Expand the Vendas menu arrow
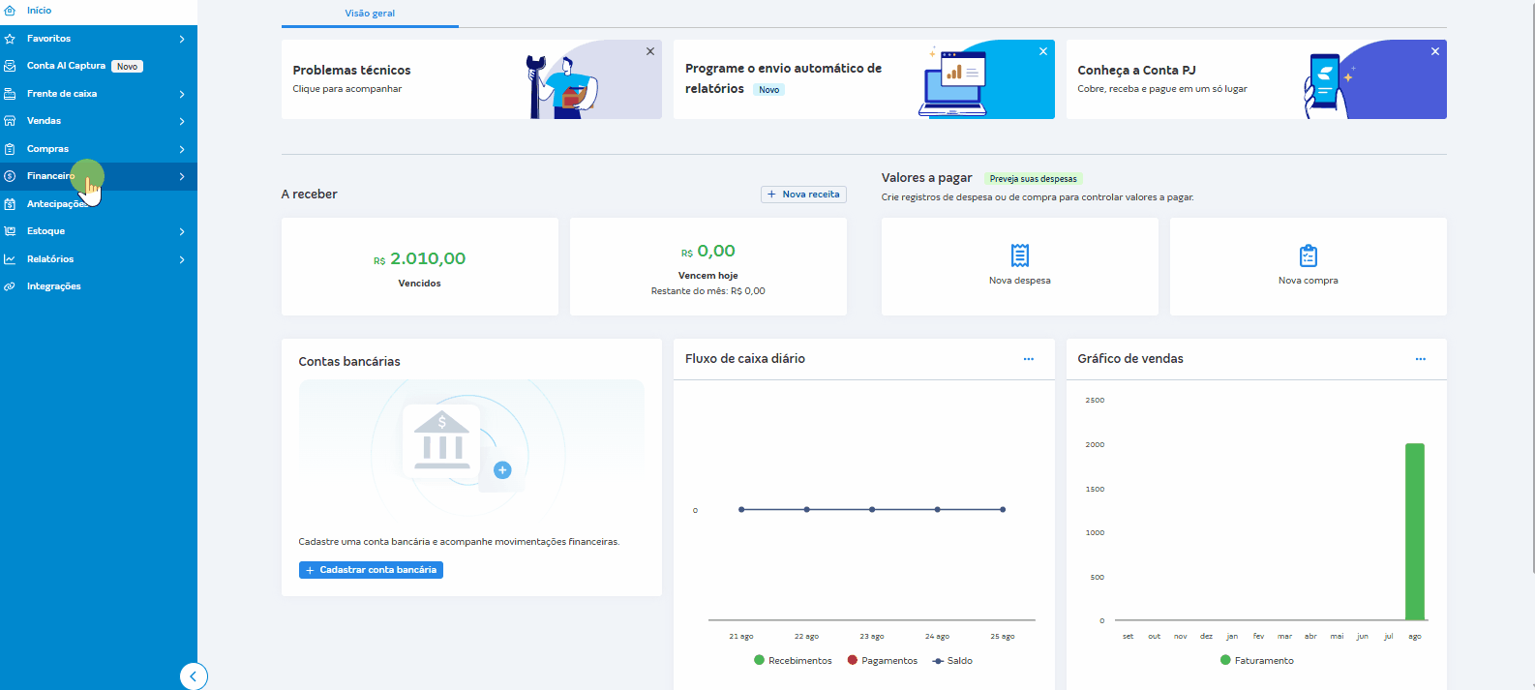Screen dimensions: 1535x690 (182, 121)
